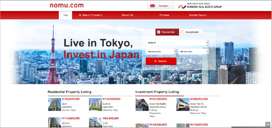The image size is (272, 128).
Task: Open thumbnail of ¥107,000,000 investment building
Action: point(142,105)
